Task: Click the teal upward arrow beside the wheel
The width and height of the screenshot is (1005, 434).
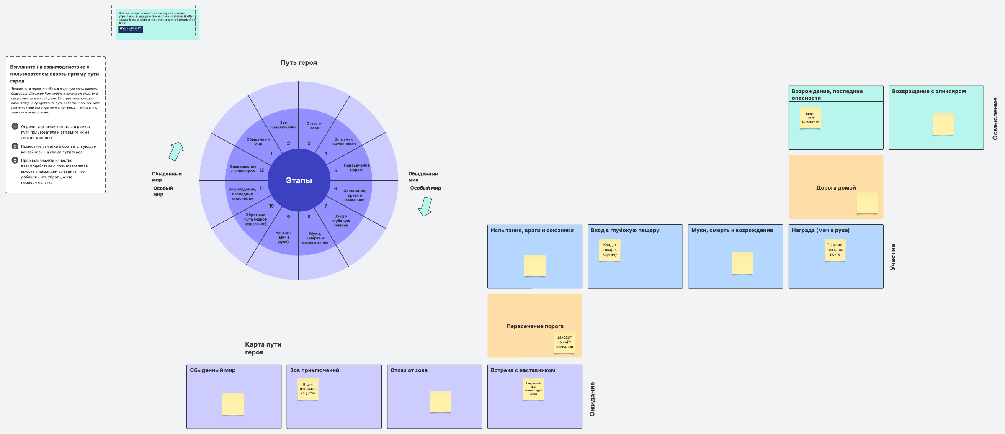Action: pyautogui.click(x=176, y=151)
